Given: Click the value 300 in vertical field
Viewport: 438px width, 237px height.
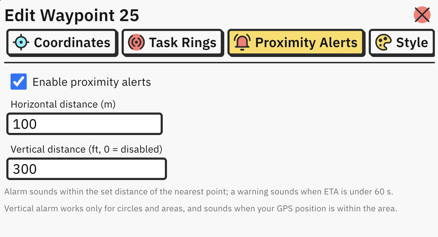Looking at the screenshot, I should [25, 169].
